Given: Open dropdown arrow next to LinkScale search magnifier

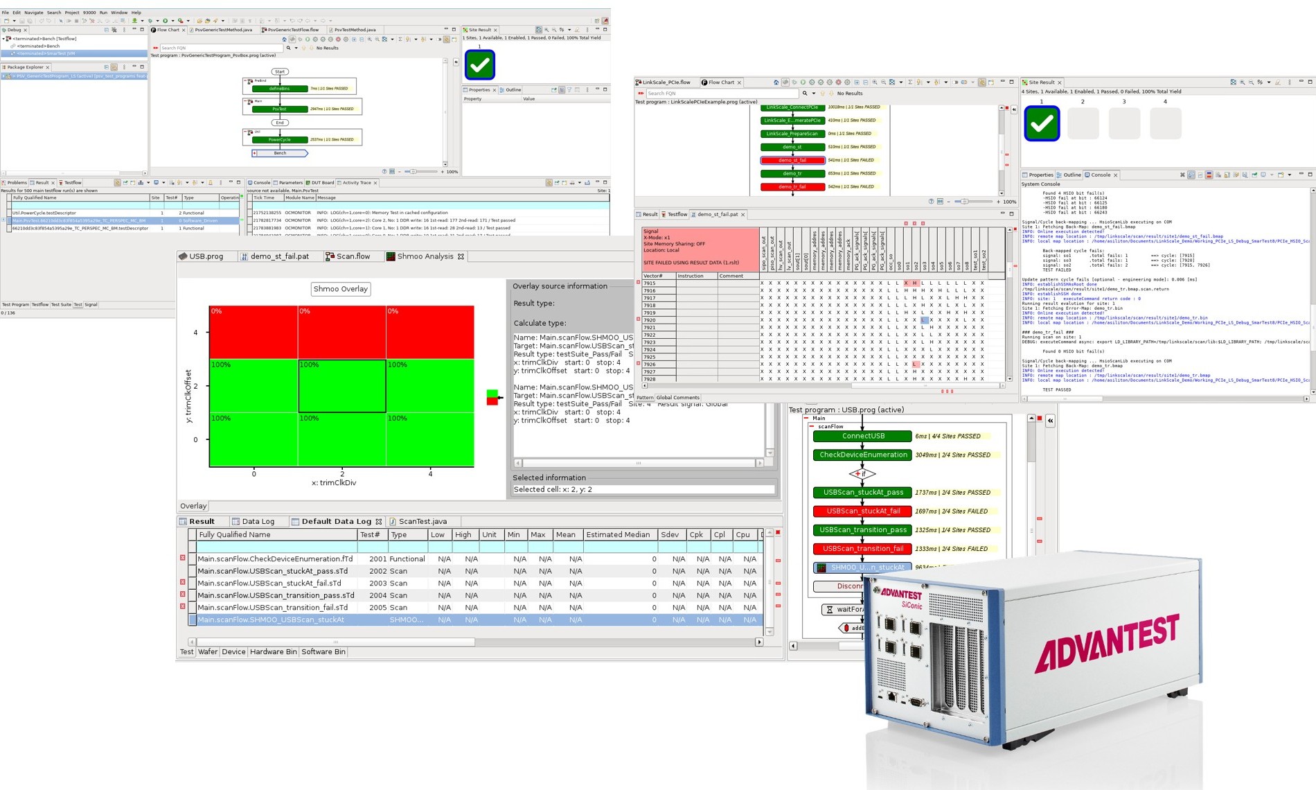Looking at the screenshot, I should (814, 94).
